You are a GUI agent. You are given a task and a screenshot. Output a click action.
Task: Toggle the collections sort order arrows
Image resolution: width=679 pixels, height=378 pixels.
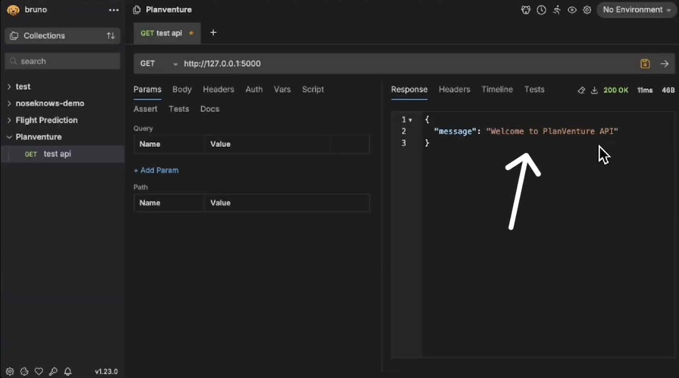pos(110,36)
